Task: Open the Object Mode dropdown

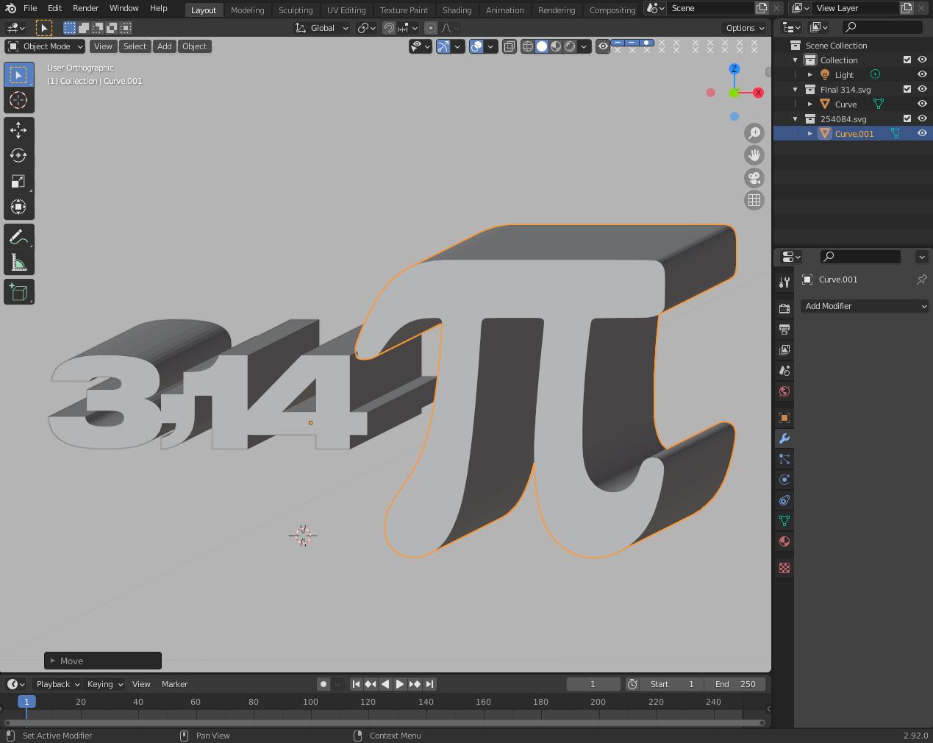Action: click(45, 46)
